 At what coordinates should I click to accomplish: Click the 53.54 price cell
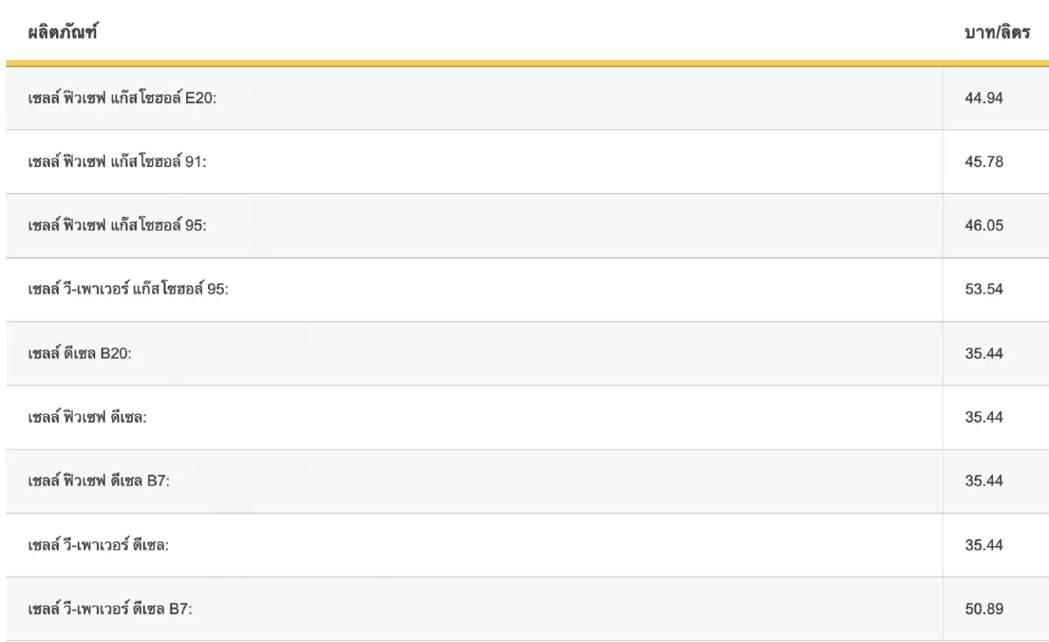pyautogui.click(x=983, y=289)
